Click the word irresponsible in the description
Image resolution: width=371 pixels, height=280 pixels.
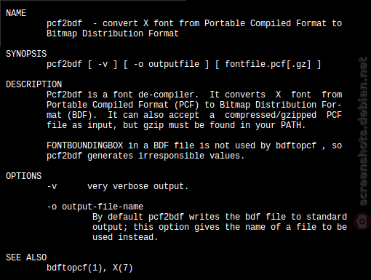[171, 156]
